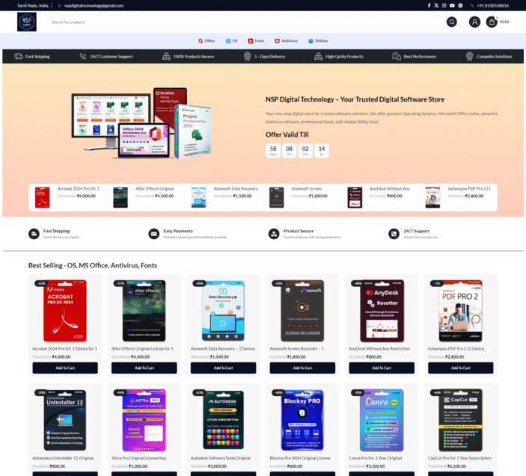Image resolution: width=526 pixels, height=476 pixels.
Task: Click AnyDesk Without Any in carousel strip
Action: (390, 188)
